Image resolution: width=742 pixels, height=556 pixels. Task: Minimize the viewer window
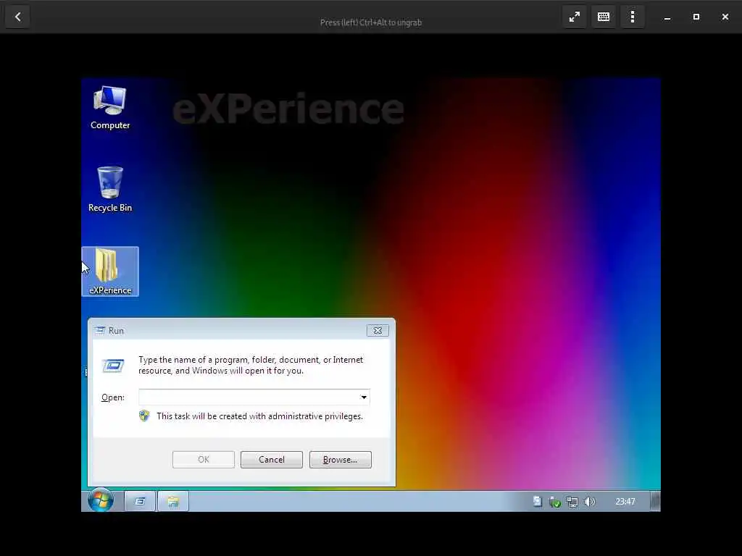point(667,17)
